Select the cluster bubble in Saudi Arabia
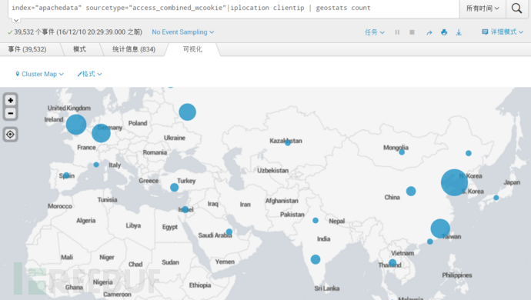 pyautogui.click(x=229, y=232)
